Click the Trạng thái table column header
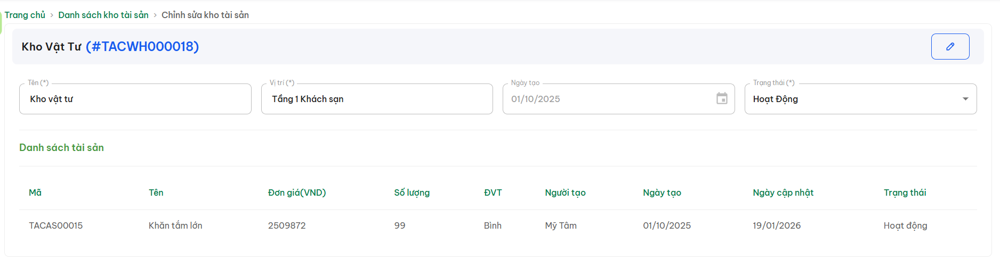 tap(905, 192)
